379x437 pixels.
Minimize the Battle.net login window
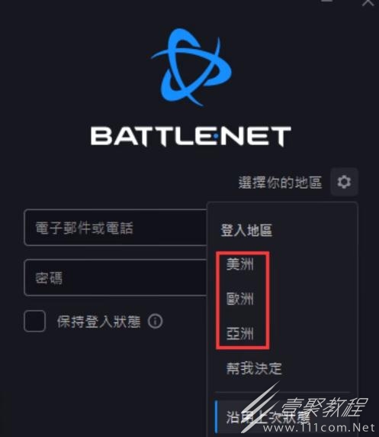coord(326,2)
